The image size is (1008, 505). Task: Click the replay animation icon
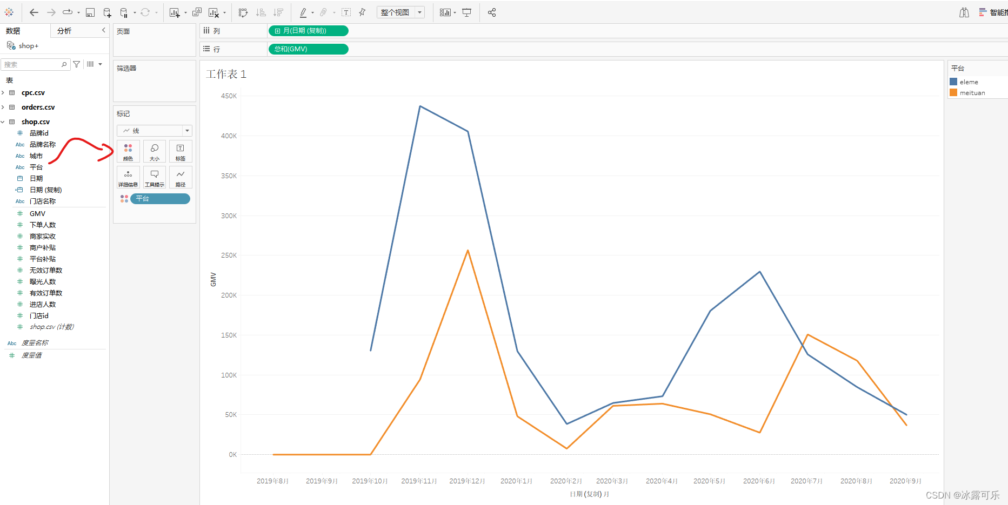(68, 12)
